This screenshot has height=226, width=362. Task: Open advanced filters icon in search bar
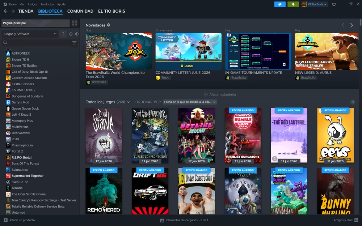(74, 43)
